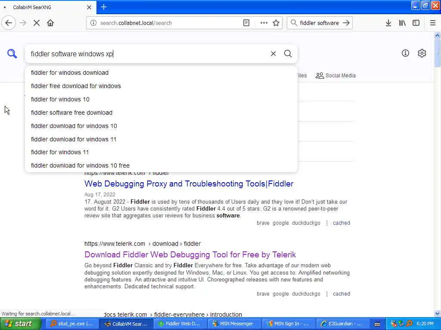Choose suggestion fiddler software free download

pos(161,113)
